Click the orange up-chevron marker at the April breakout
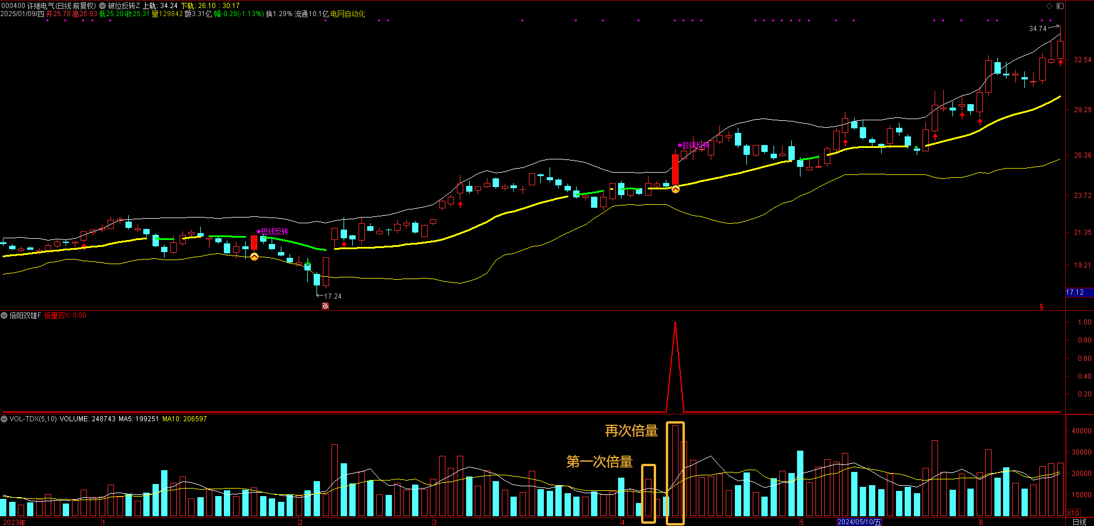Viewport: 1094px width, 526px height. click(x=676, y=189)
